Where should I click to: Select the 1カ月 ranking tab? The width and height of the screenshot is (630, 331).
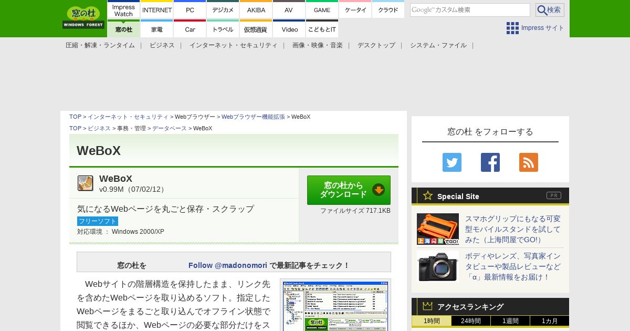tap(550, 321)
